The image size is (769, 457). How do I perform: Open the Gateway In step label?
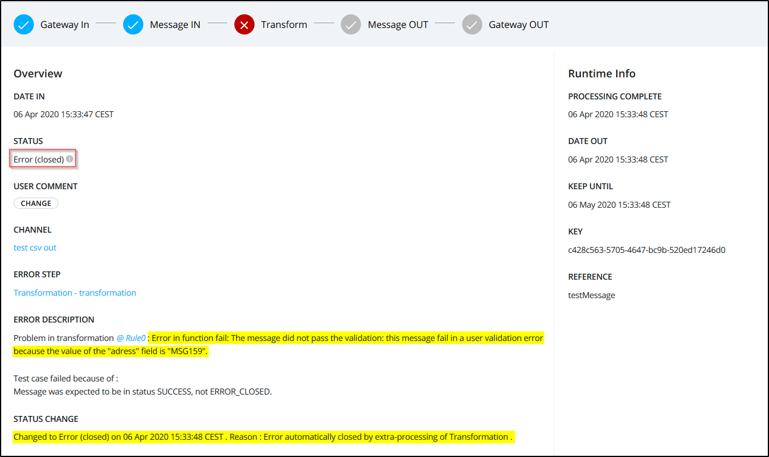tap(64, 25)
